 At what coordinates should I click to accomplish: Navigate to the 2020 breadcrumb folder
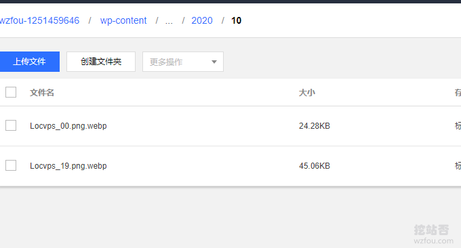point(202,20)
